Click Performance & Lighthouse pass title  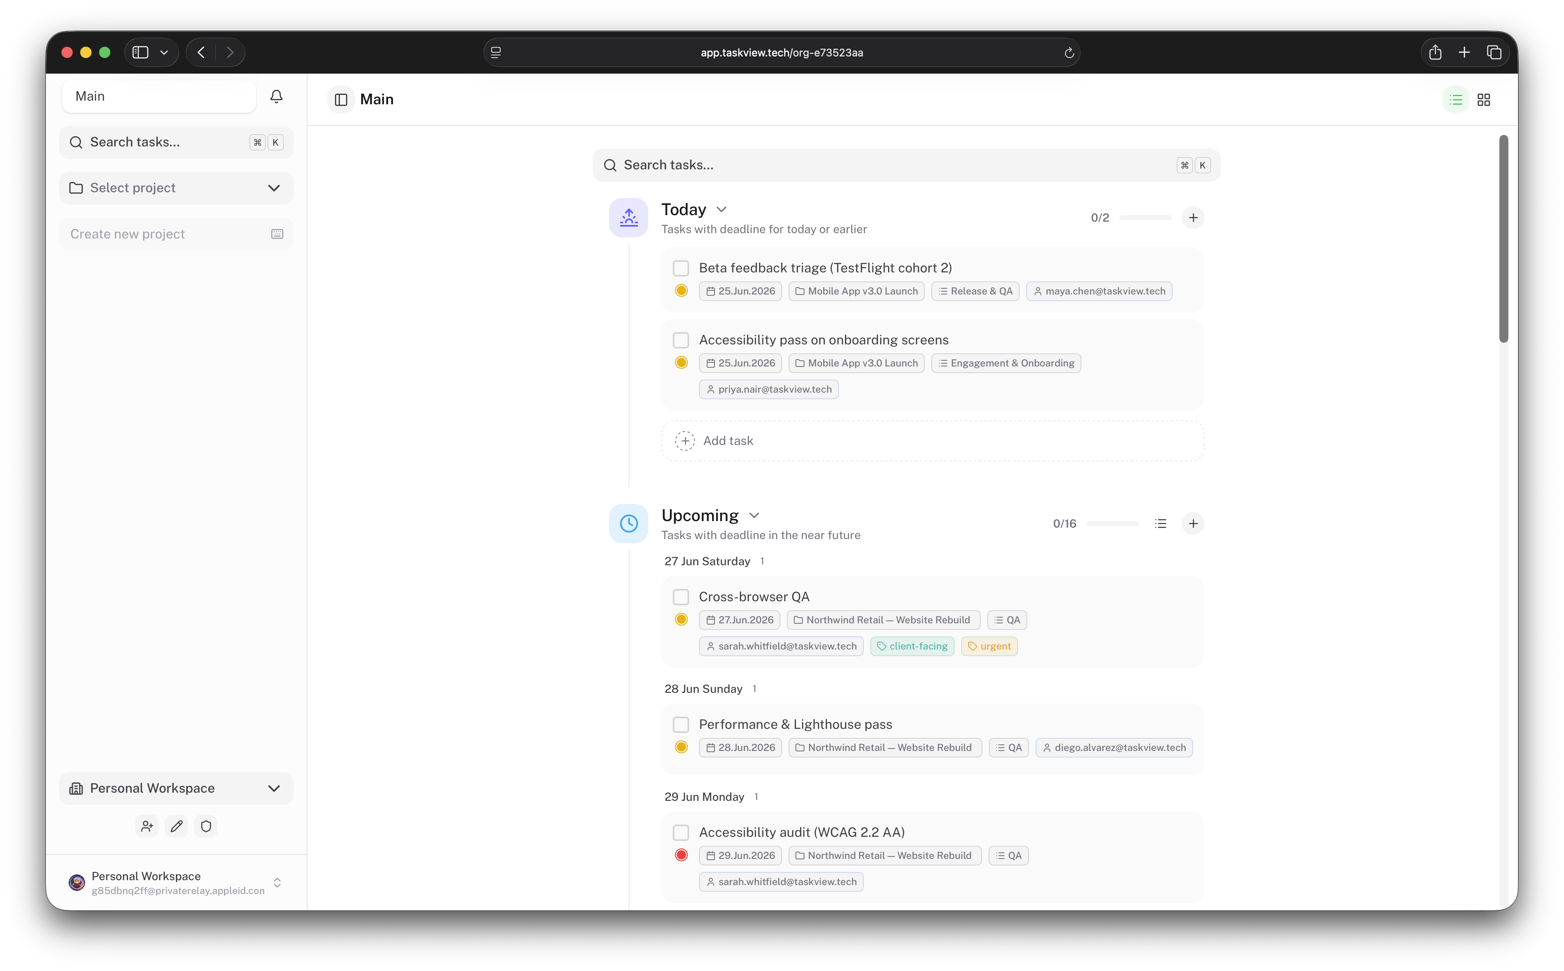coord(795,724)
